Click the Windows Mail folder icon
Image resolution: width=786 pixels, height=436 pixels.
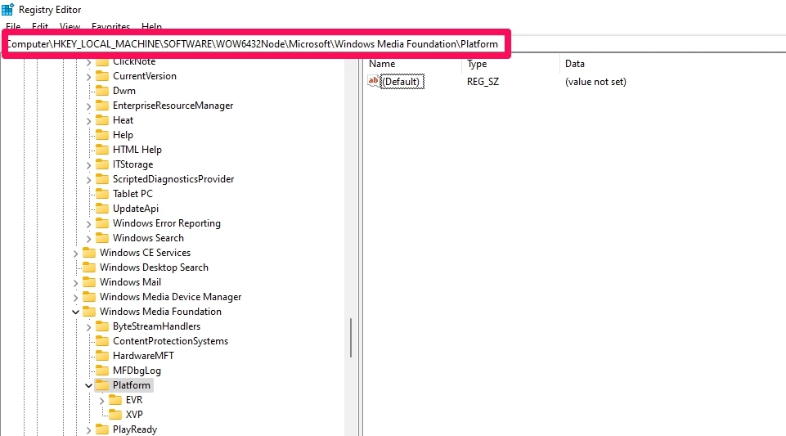click(89, 282)
